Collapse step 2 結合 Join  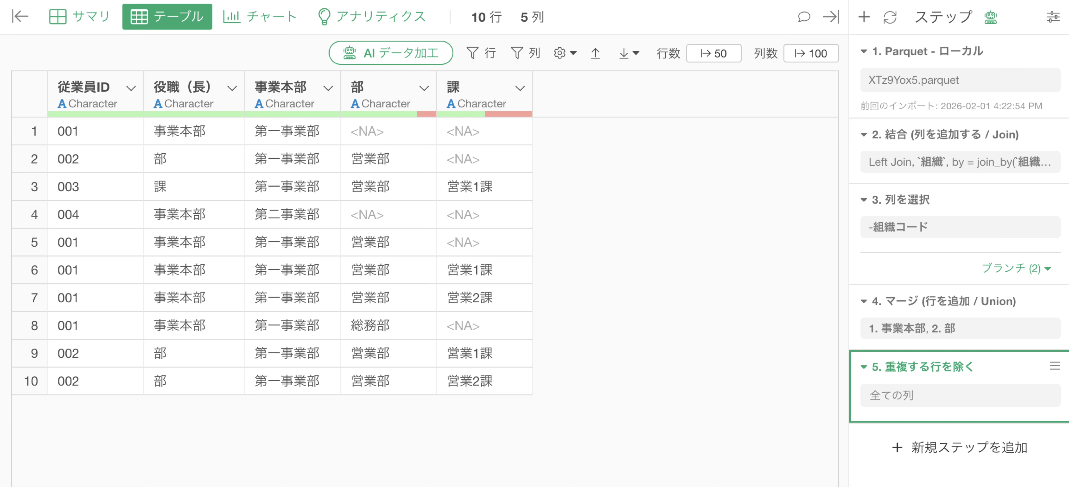click(864, 134)
